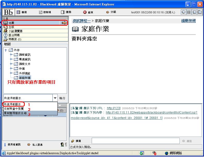
Task: Click the 撰寫 message input field
Action: click(x=135, y=141)
